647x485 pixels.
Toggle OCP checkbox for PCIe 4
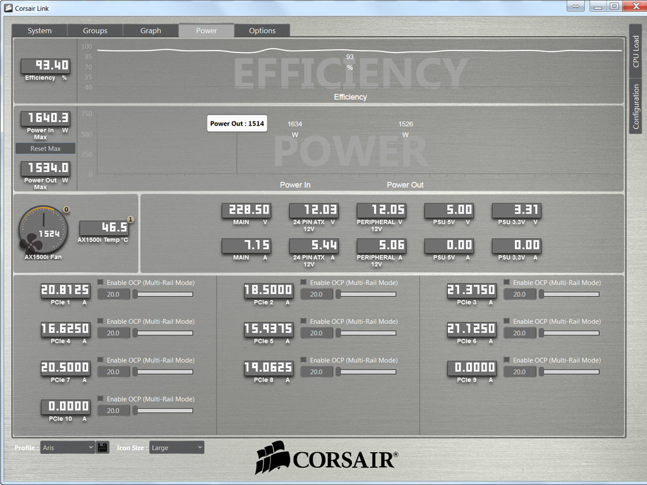[100, 321]
